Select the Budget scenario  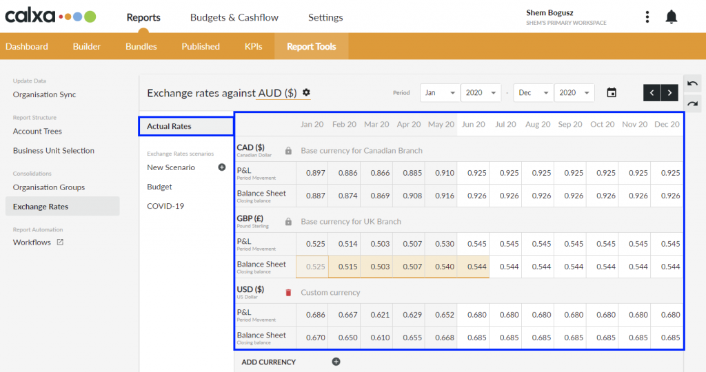pos(159,187)
